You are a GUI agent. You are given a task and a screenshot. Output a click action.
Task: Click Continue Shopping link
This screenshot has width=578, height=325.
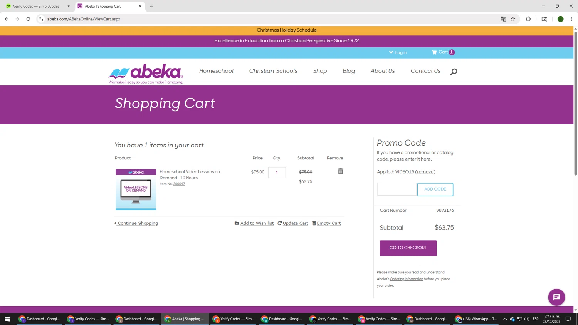pos(136,223)
